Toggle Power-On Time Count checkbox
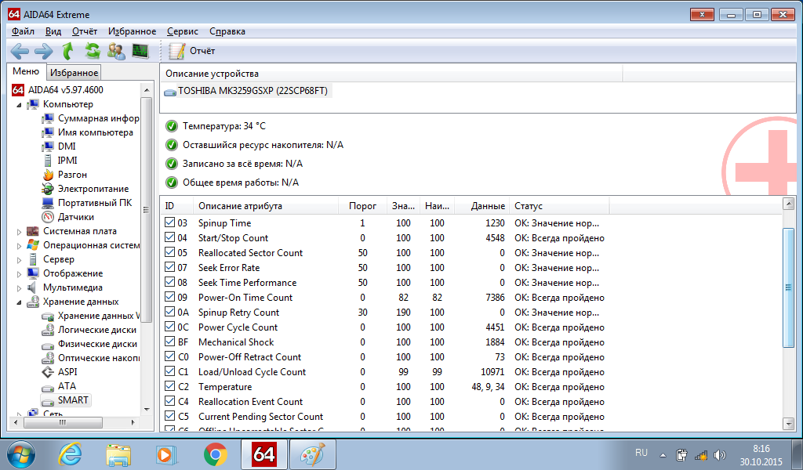This screenshot has width=803, height=470. [169, 297]
